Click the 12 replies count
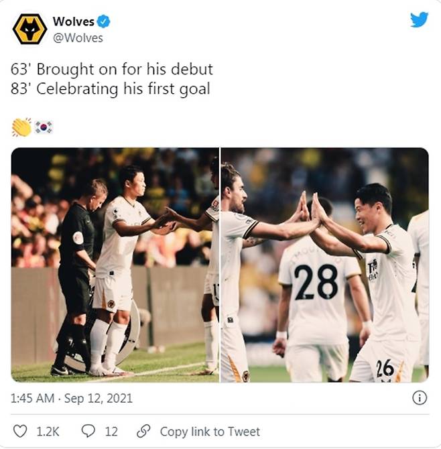The height and width of the screenshot is (449, 441). [x=111, y=432]
